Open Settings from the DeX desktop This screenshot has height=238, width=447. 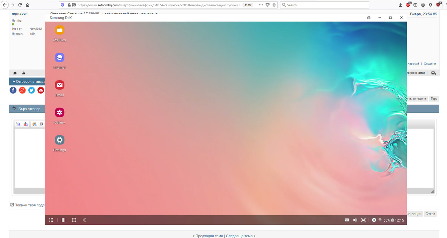(59, 143)
